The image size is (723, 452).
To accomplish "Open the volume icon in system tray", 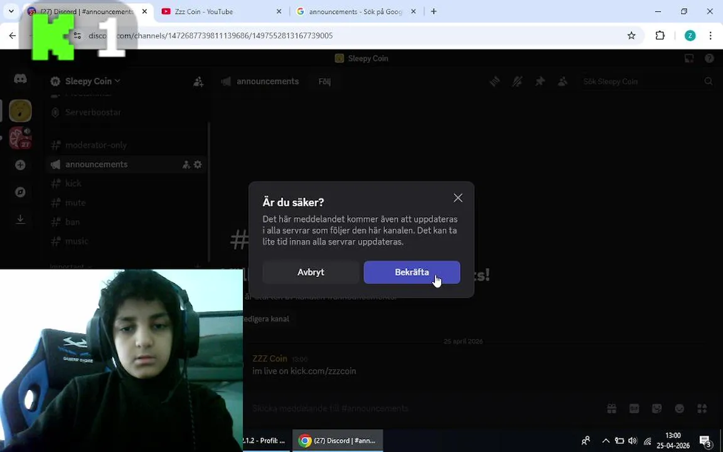I will tap(633, 441).
